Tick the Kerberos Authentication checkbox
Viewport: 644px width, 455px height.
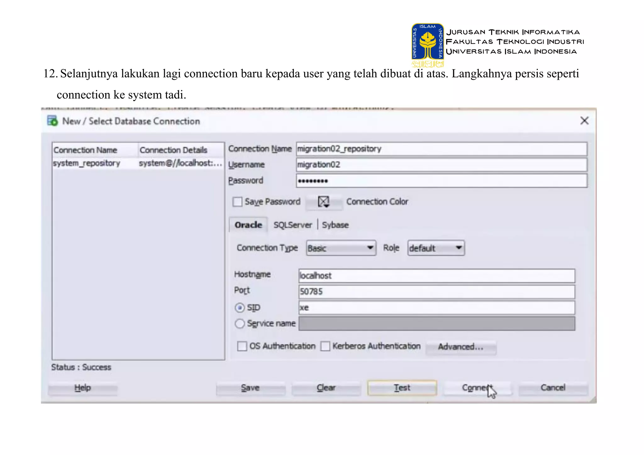325,346
